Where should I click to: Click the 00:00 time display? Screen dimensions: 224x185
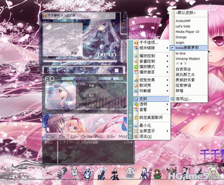(107, 54)
